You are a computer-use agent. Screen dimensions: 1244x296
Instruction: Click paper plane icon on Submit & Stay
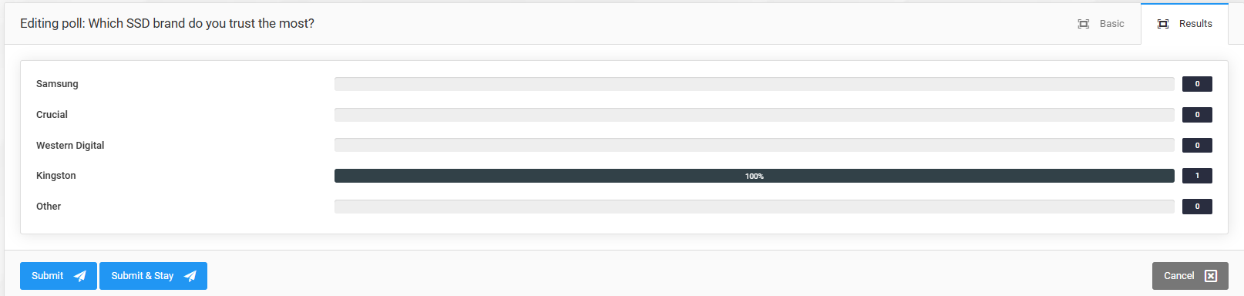190,276
